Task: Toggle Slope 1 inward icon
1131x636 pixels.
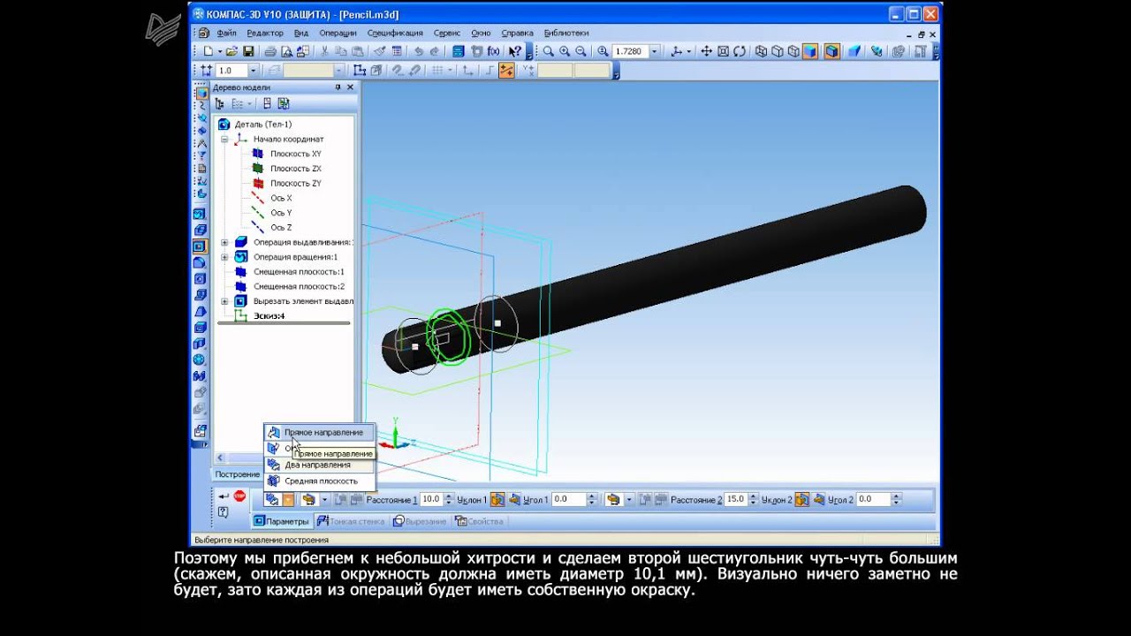Action: (514, 499)
